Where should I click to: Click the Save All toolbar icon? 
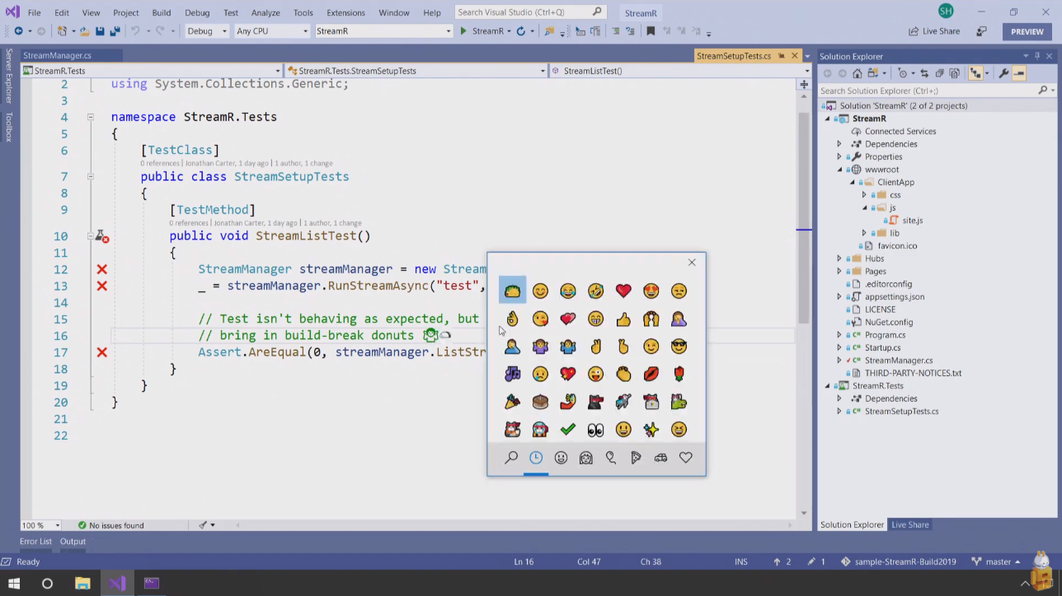115,31
